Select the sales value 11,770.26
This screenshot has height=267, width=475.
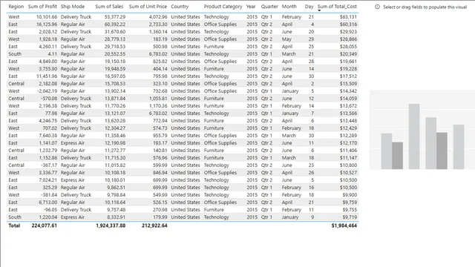(115, 106)
